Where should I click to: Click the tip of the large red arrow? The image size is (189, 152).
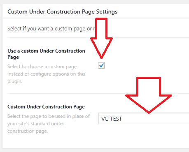[149, 112]
